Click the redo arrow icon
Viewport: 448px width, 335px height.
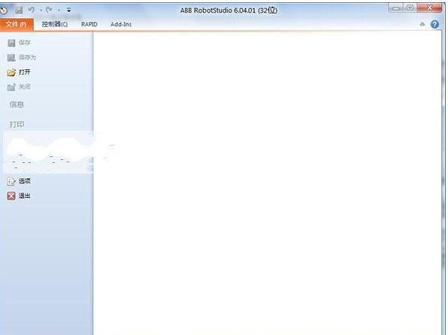click(49, 11)
